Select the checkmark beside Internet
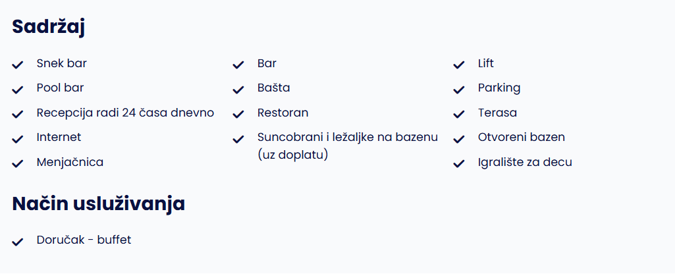This screenshot has width=675, height=274. pyautogui.click(x=17, y=139)
